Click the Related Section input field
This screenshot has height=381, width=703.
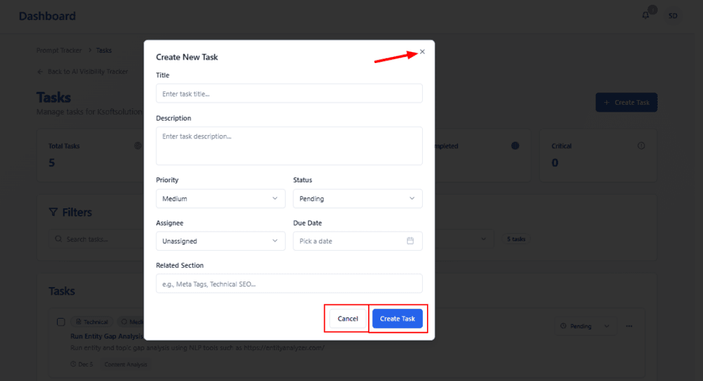pyautogui.click(x=289, y=284)
